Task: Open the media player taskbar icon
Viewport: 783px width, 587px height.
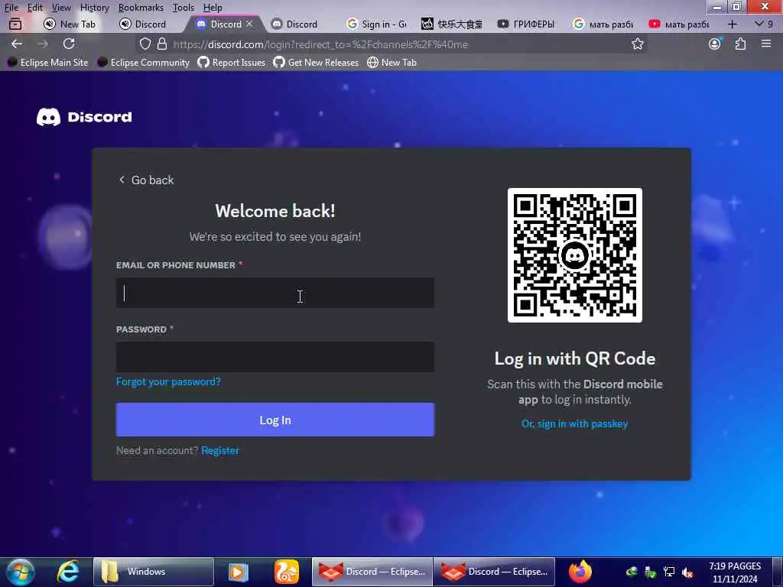Action: coord(239,572)
